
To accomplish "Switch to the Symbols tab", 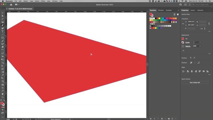I will click(169, 10).
